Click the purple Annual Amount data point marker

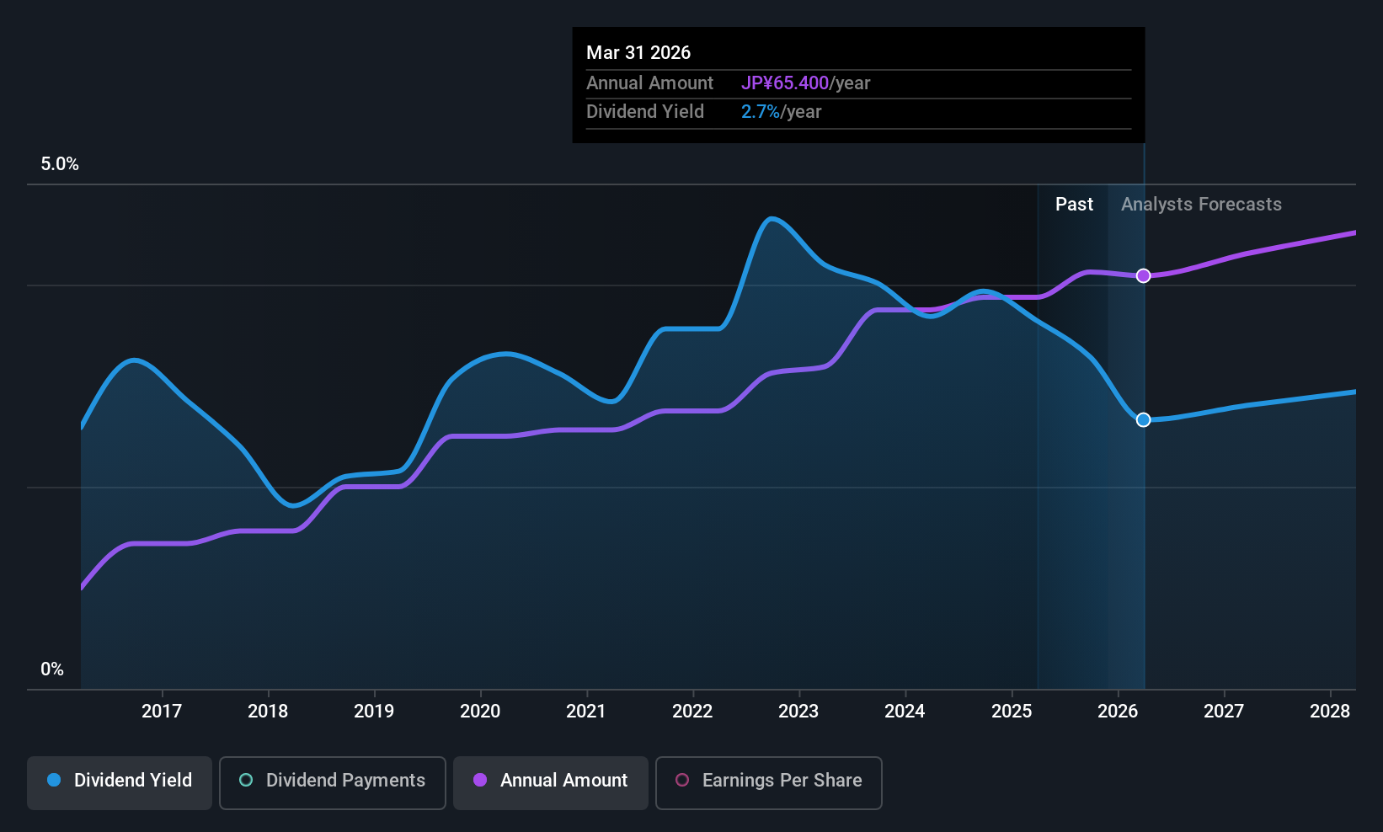click(1143, 275)
